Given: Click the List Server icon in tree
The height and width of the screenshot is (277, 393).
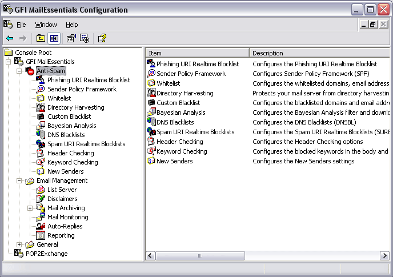Looking at the screenshot, I should click(41, 190).
